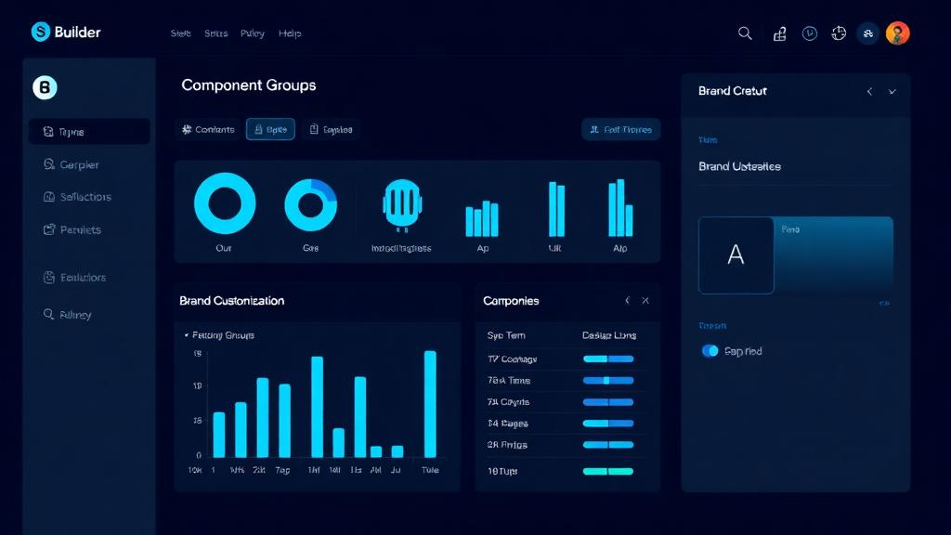Expand the Brand panel header chevron
The width and height of the screenshot is (951, 535).
point(892,92)
